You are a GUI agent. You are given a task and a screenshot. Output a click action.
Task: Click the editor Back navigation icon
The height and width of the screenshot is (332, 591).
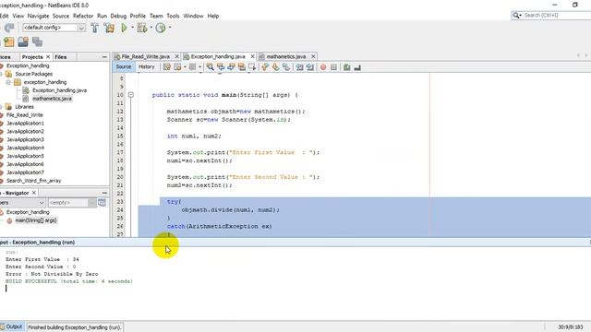(x=177, y=67)
